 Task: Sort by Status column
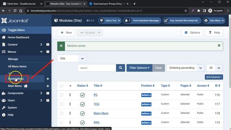(x=82, y=86)
